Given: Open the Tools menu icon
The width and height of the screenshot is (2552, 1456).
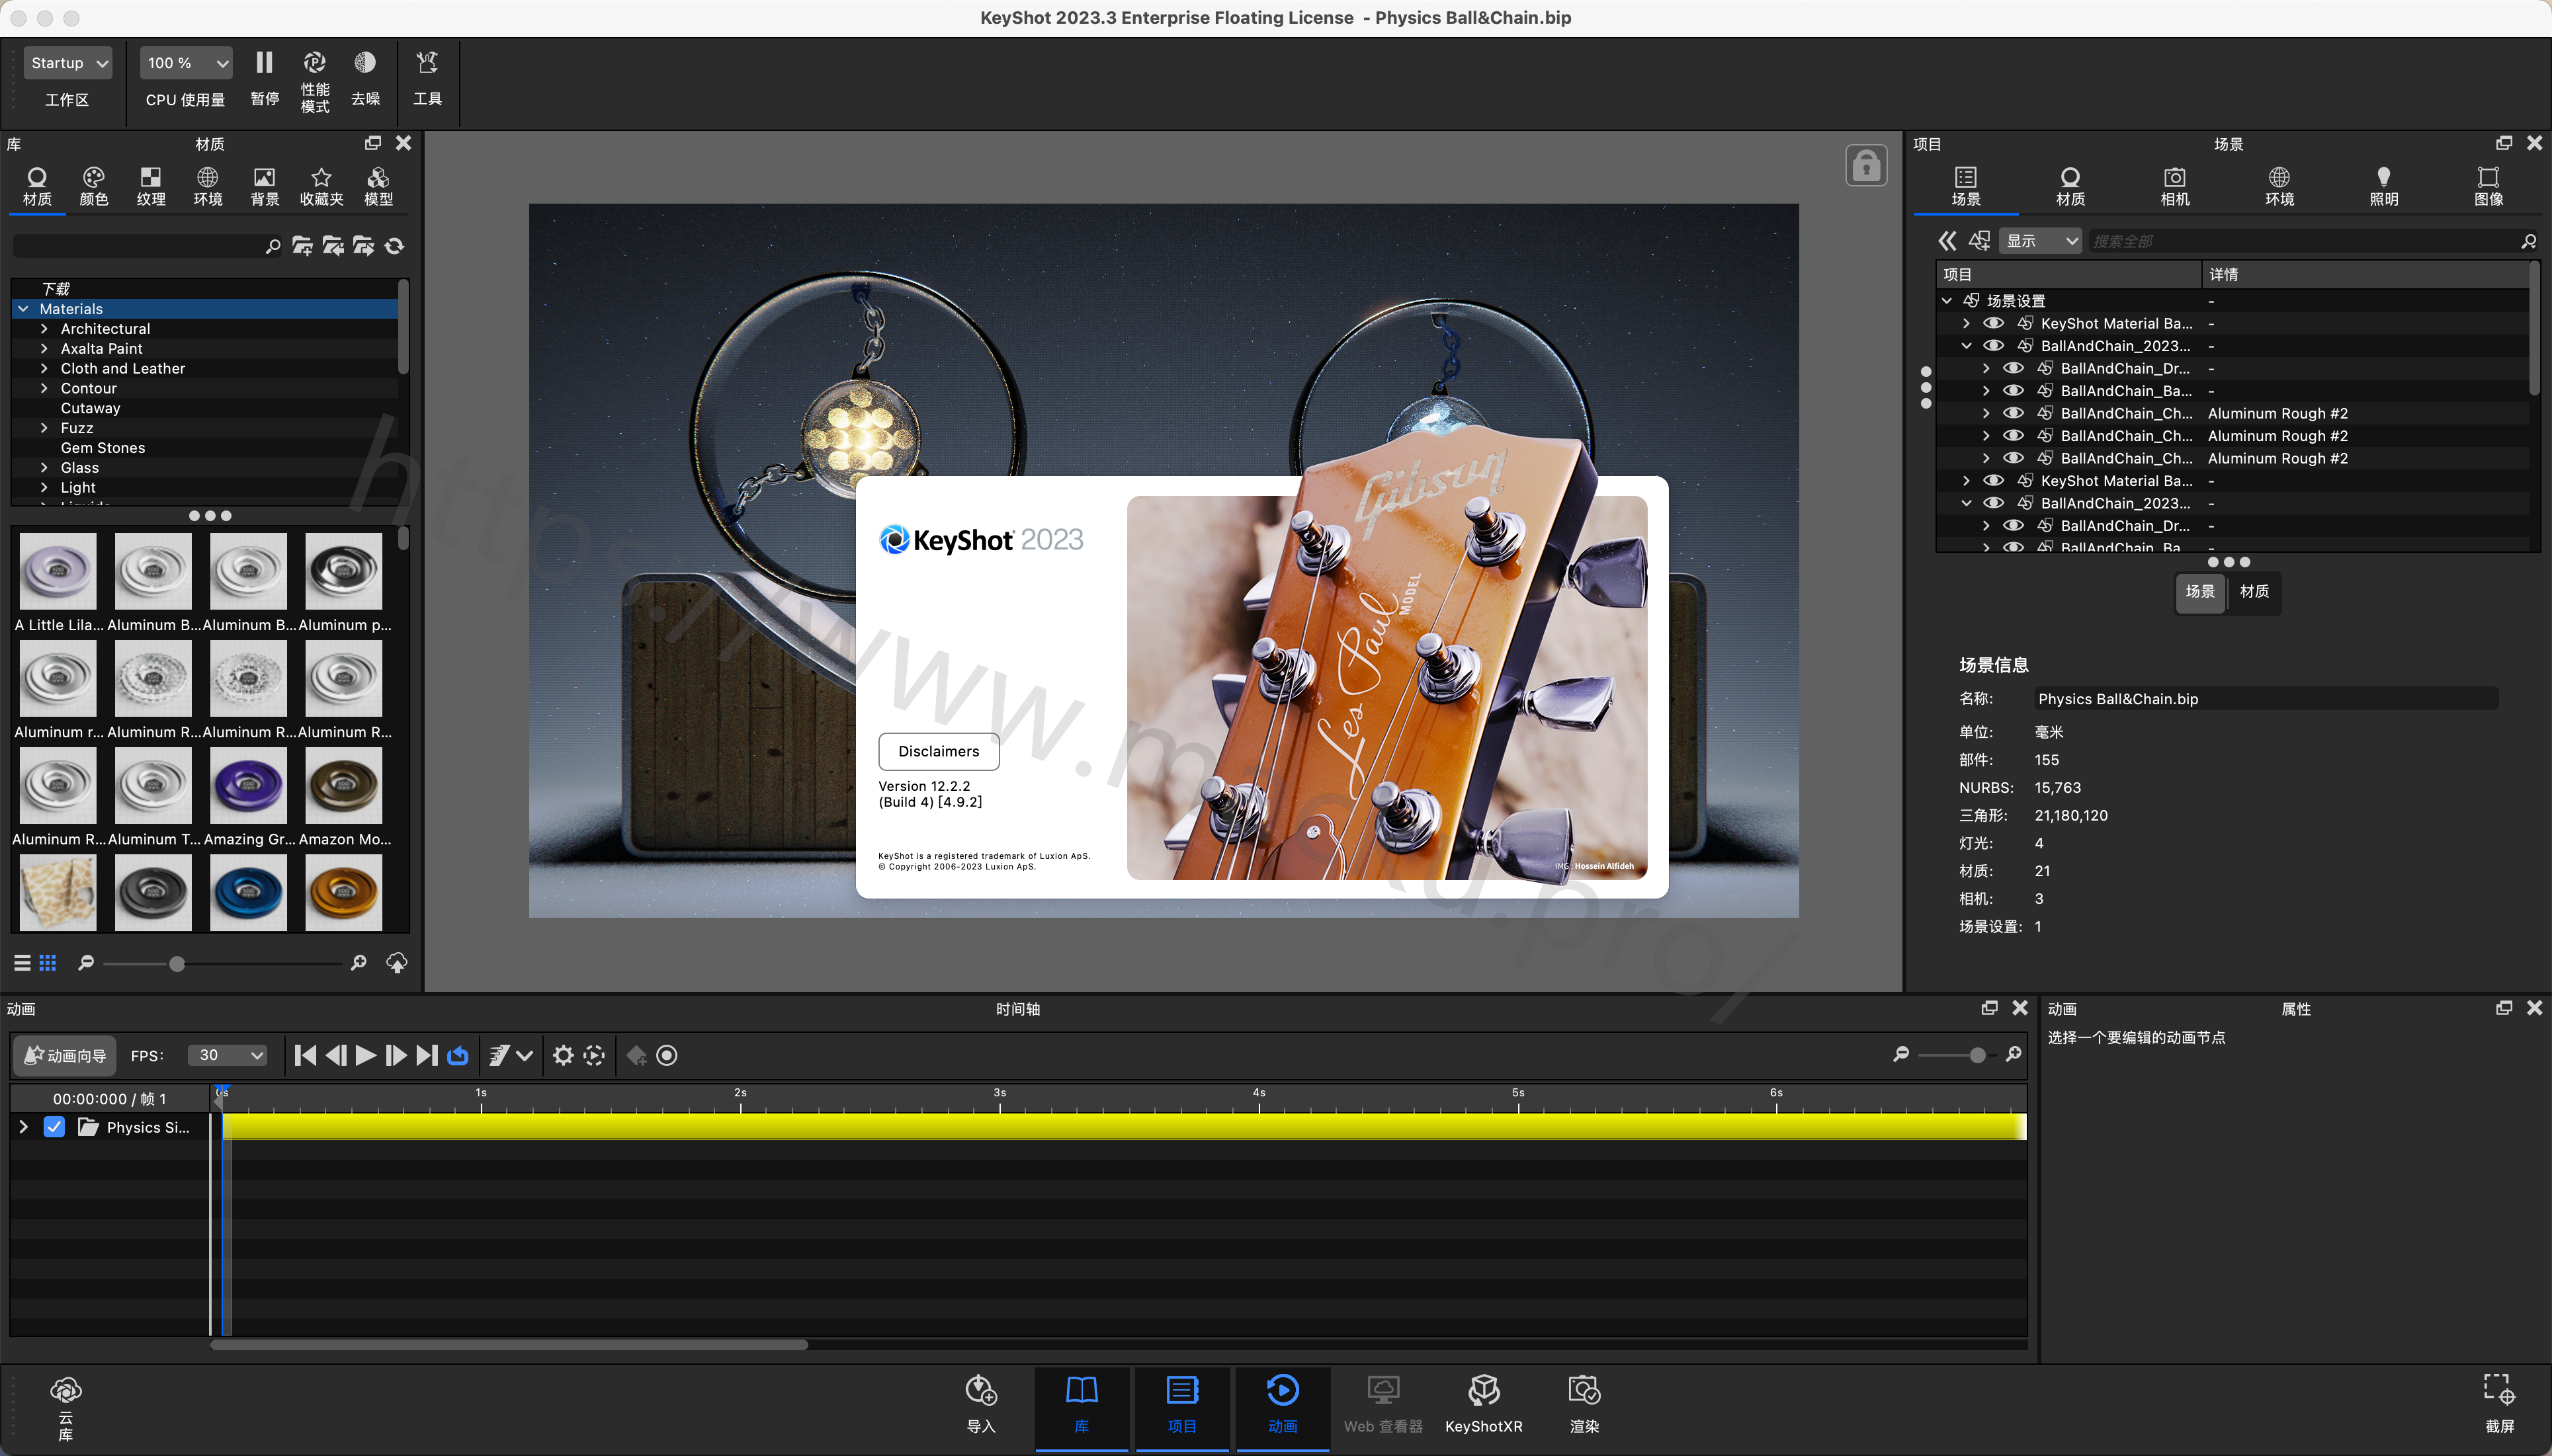Looking at the screenshot, I should [427, 63].
